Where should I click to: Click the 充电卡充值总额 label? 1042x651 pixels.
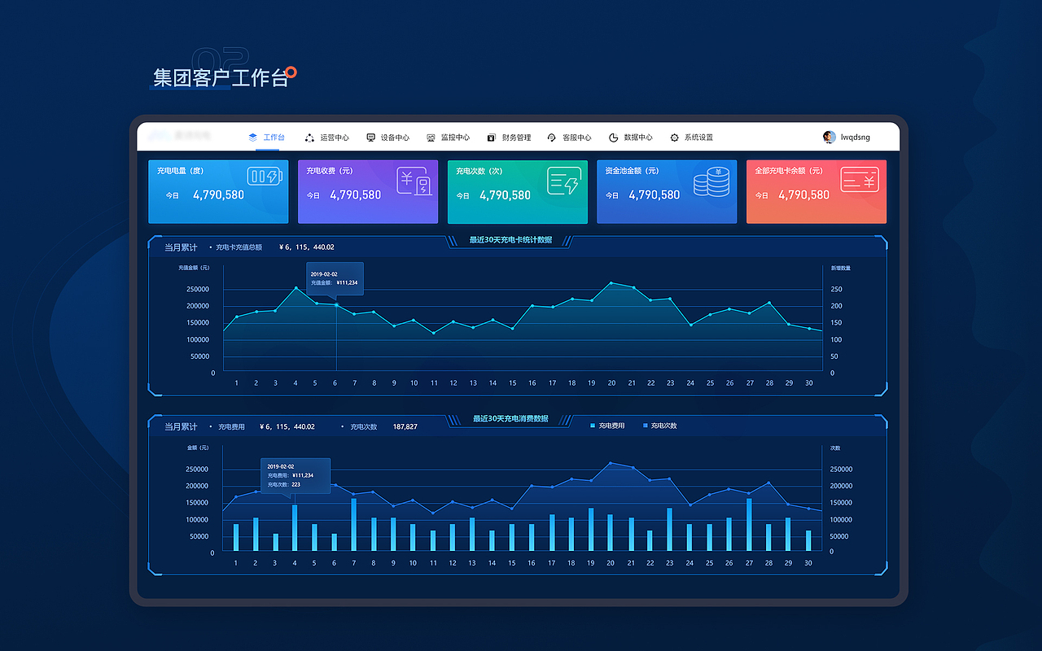pyautogui.click(x=239, y=247)
